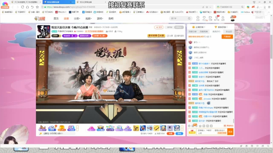
Task: Switch to the 粉丝团 tab
Action: (229, 32)
